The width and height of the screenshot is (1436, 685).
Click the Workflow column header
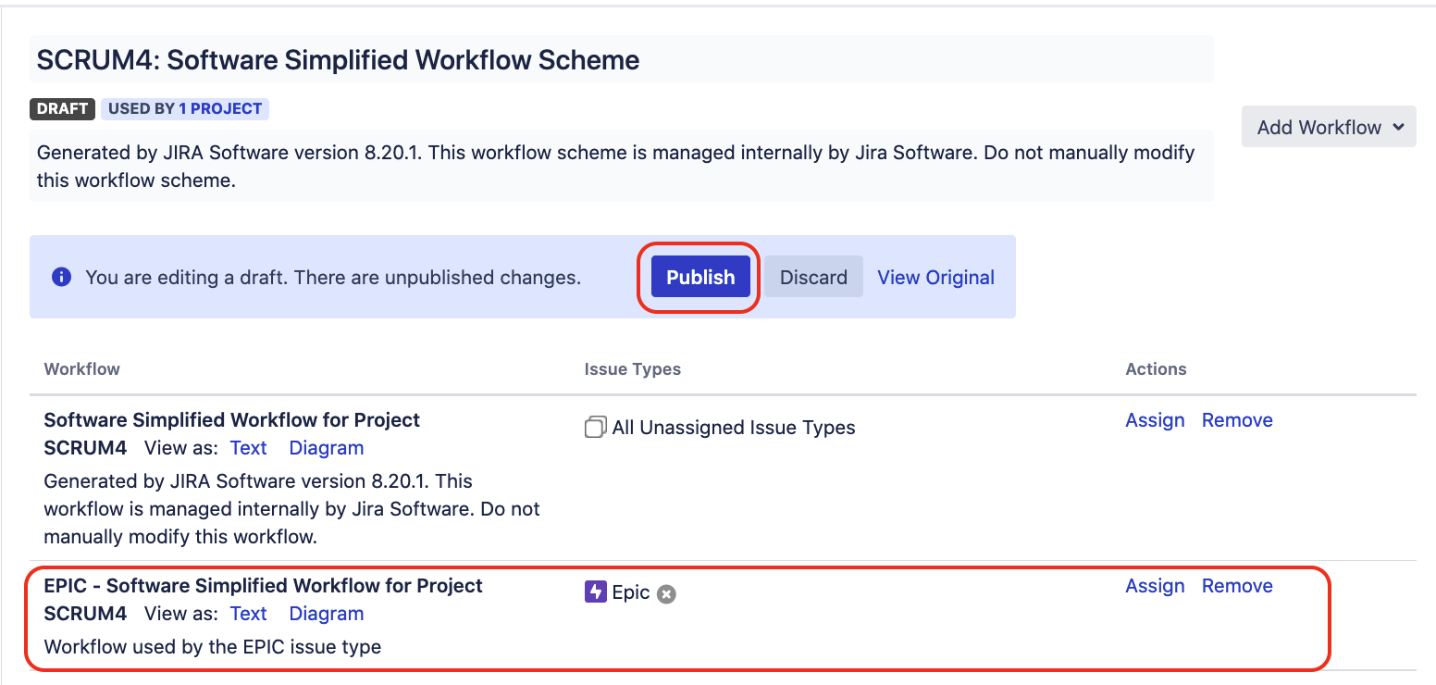tap(82, 368)
